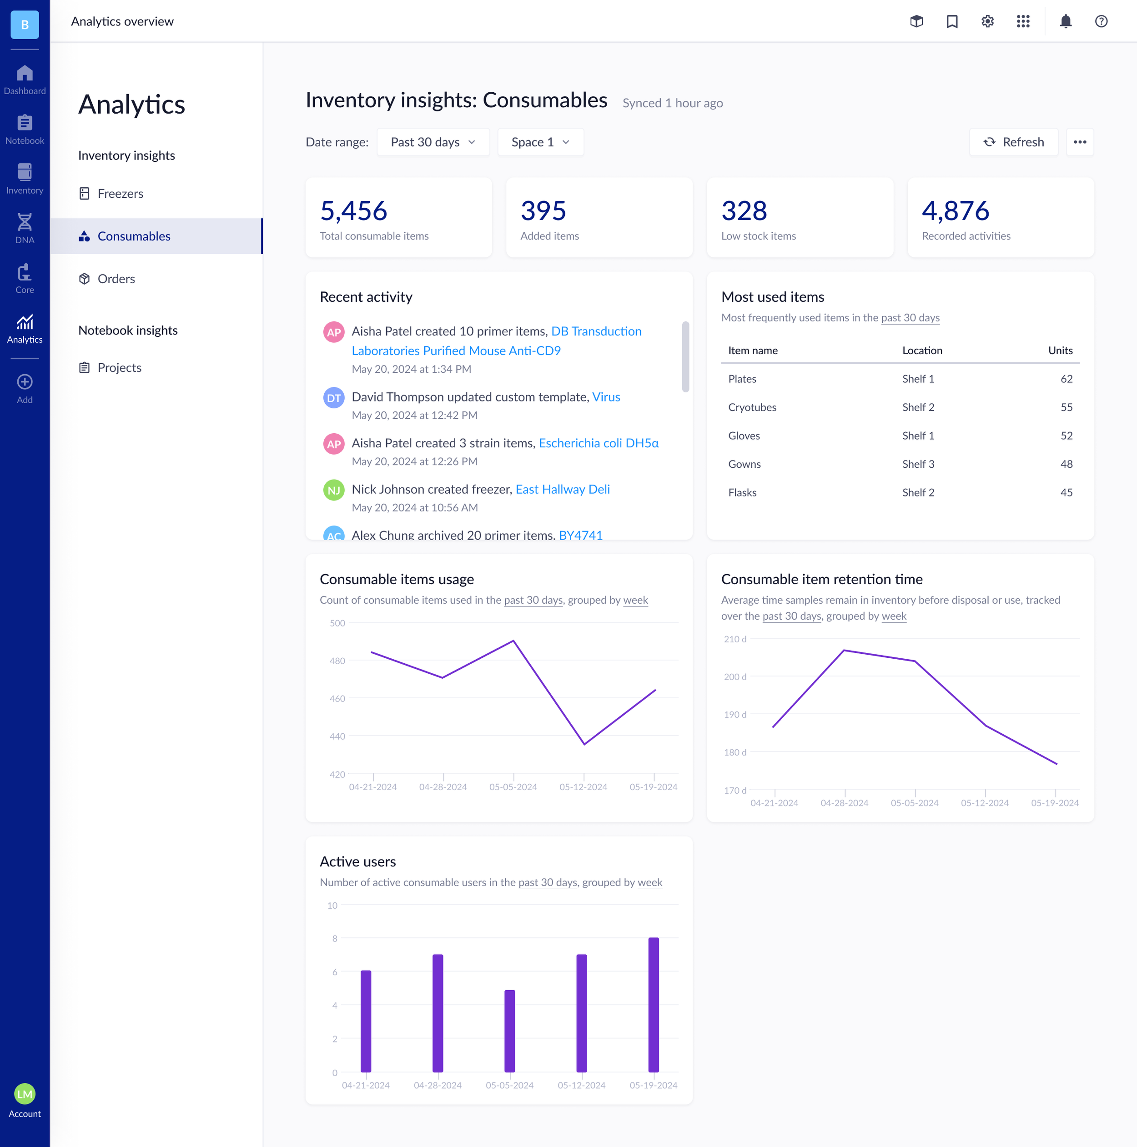This screenshot has height=1147, width=1137.
Task: Open the settings gear in top bar
Action: pos(987,21)
